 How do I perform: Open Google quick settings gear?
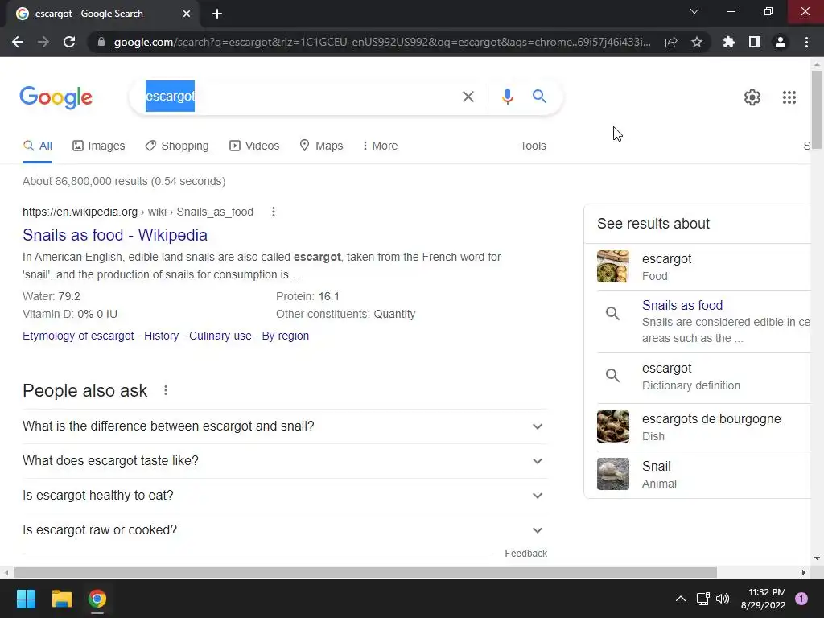click(752, 97)
